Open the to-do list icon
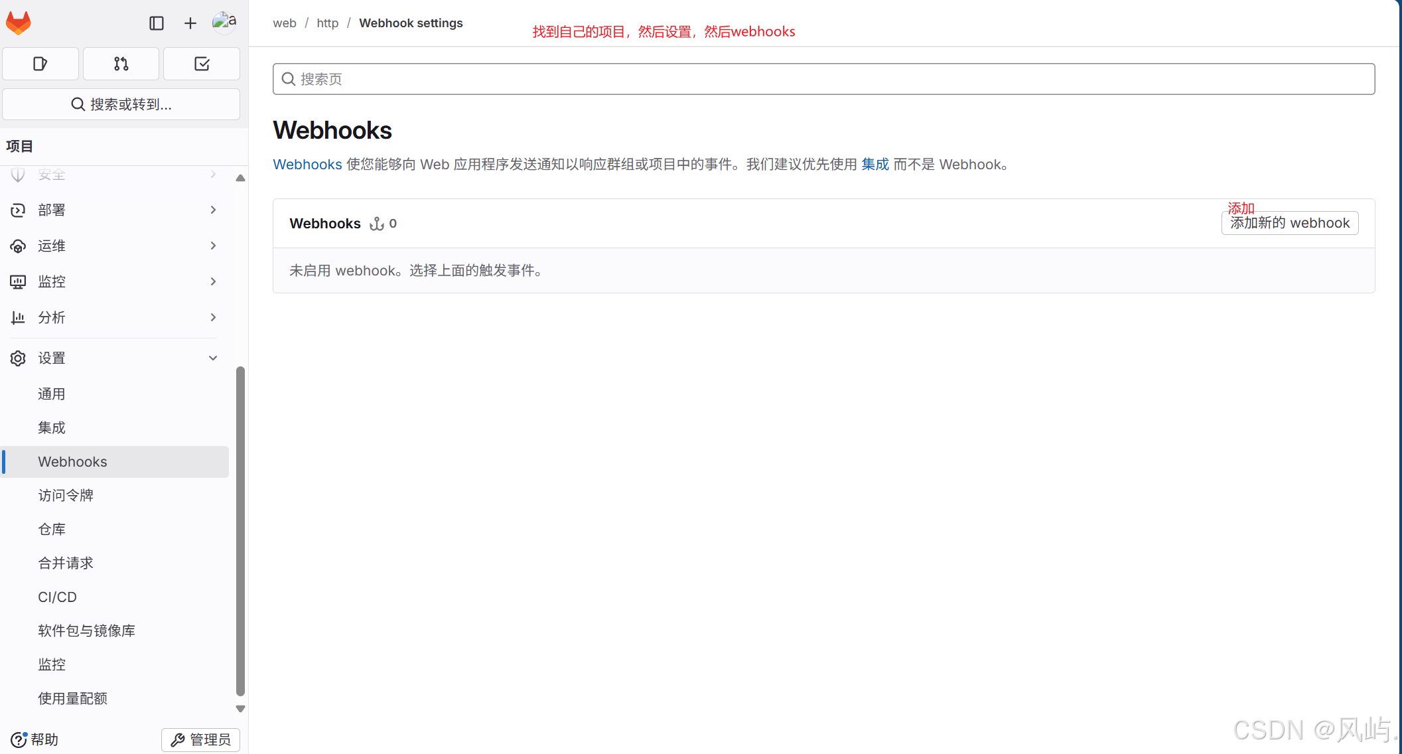 pyautogui.click(x=202, y=64)
